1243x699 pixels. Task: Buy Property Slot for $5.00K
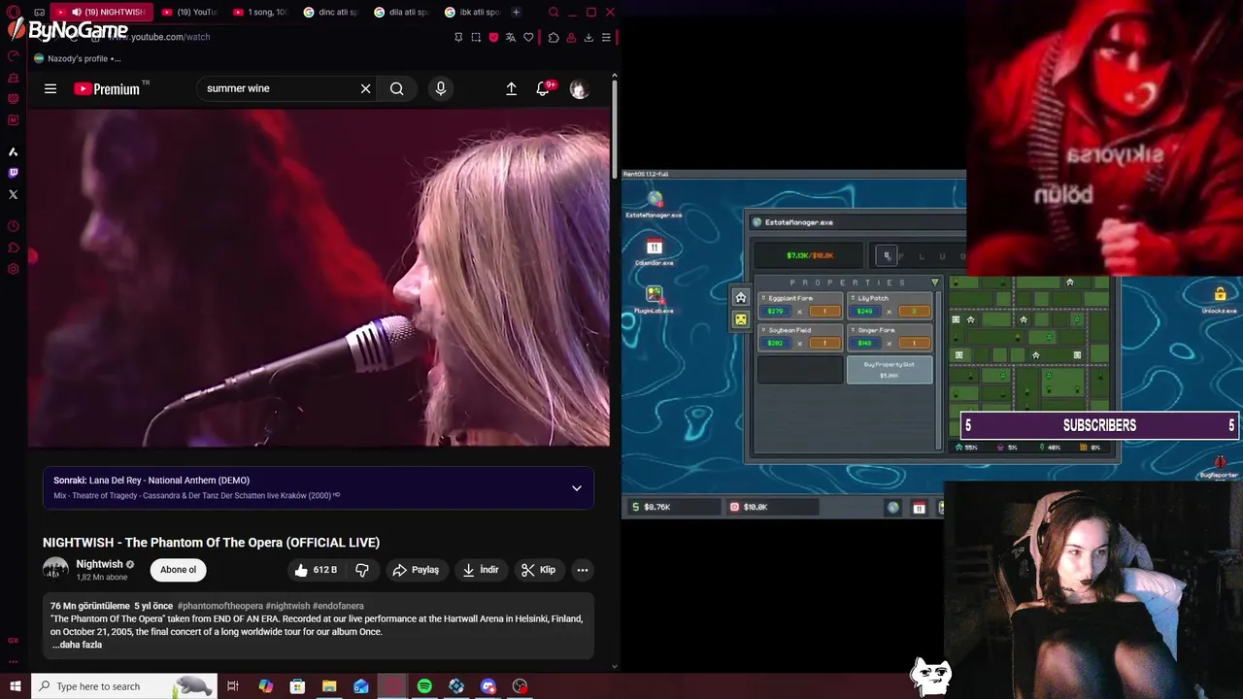(890, 370)
